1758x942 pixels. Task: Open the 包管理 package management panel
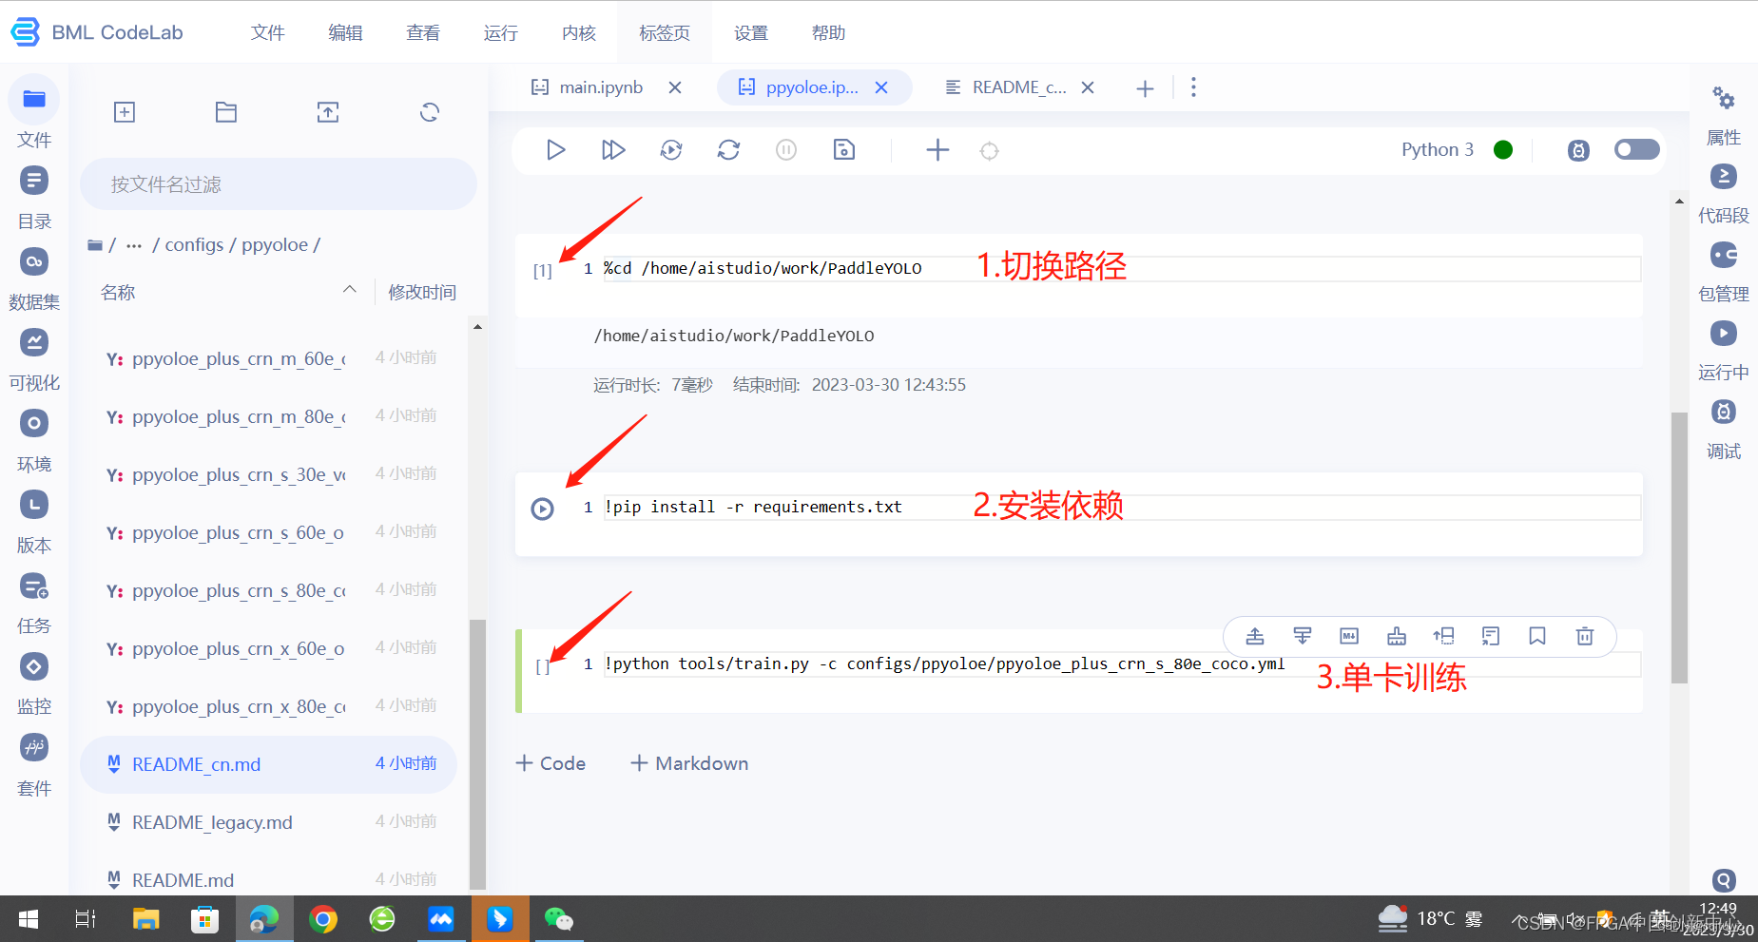(1724, 272)
